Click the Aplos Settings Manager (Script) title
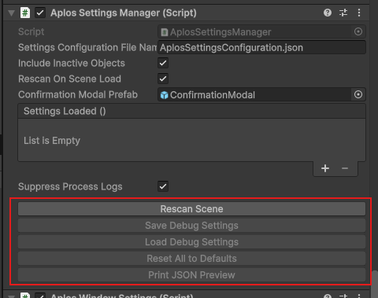This screenshot has width=378, height=298. pyautogui.click(x=124, y=13)
